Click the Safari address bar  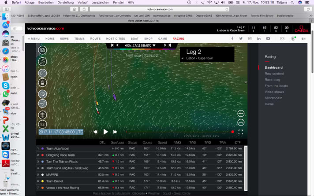(x=160, y=9)
